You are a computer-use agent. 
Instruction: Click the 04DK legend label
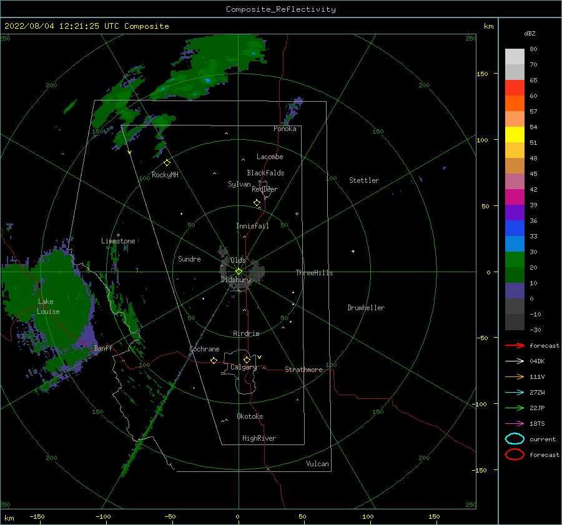tap(537, 361)
